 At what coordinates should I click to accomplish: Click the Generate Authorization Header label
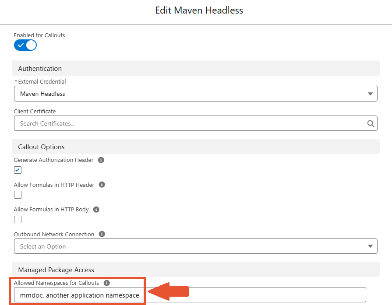point(53,160)
